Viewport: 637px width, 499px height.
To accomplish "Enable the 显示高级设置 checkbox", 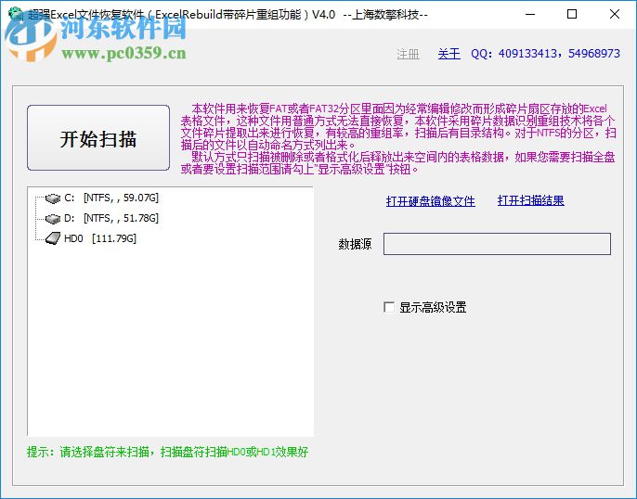I will (389, 307).
